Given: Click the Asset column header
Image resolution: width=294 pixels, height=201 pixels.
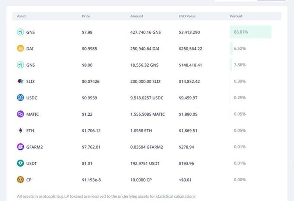Looking at the screenshot, I should pos(21,16).
